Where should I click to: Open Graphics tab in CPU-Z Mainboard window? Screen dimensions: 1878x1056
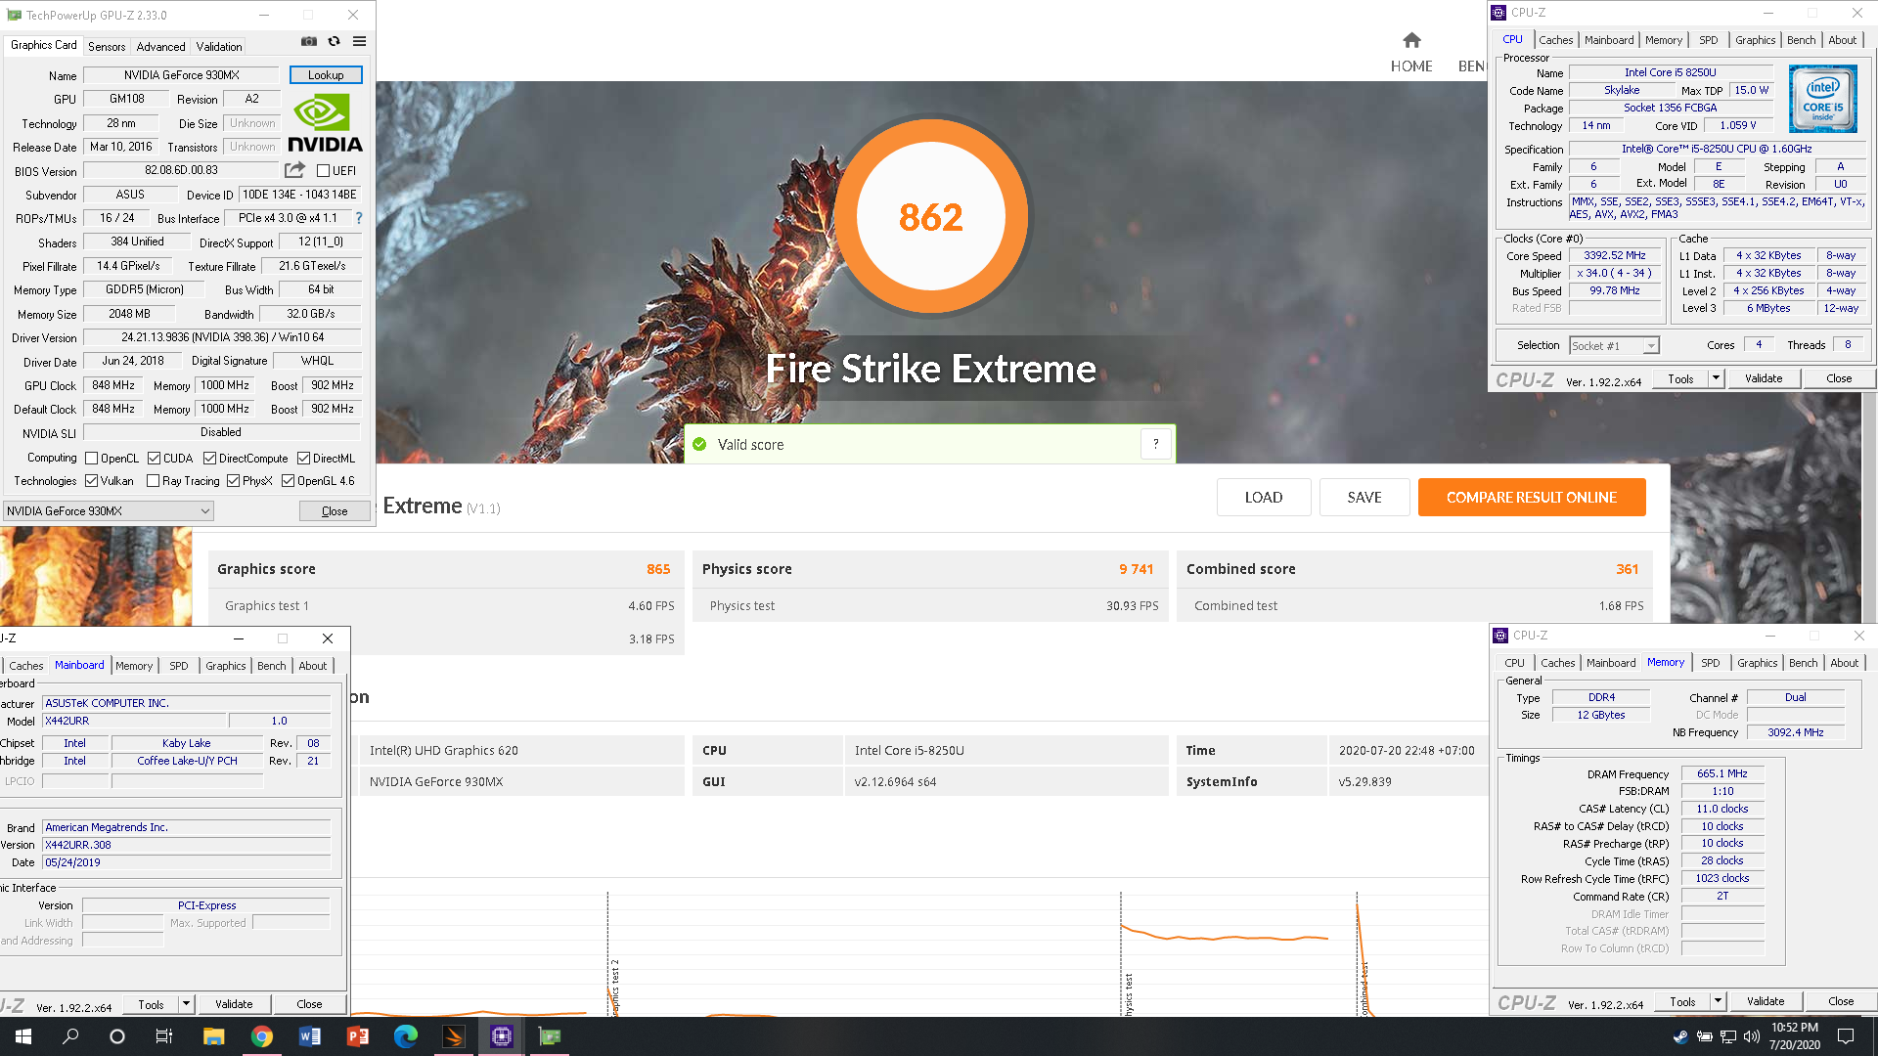[225, 666]
